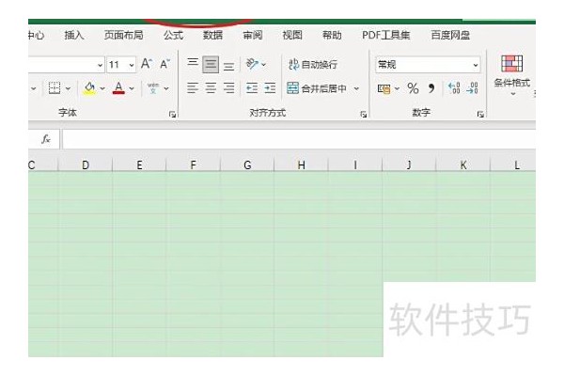Screen dimensions: 564x376
Task: Click the phonetic guide wén icon
Action: point(153,88)
